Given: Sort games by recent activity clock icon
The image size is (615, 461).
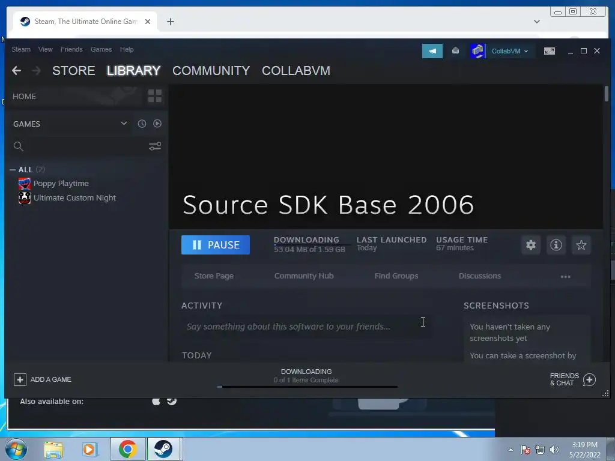Looking at the screenshot, I should tap(142, 124).
